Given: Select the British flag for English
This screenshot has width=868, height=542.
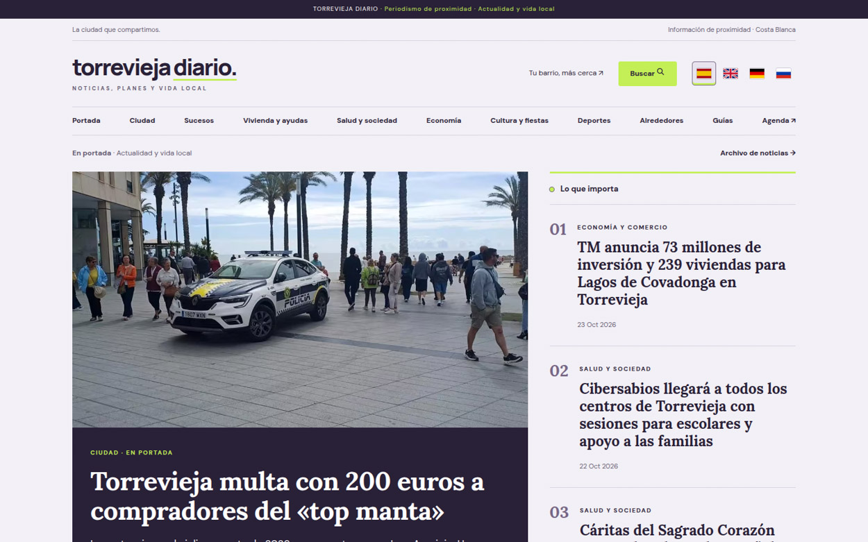Looking at the screenshot, I should pyautogui.click(x=731, y=74).
